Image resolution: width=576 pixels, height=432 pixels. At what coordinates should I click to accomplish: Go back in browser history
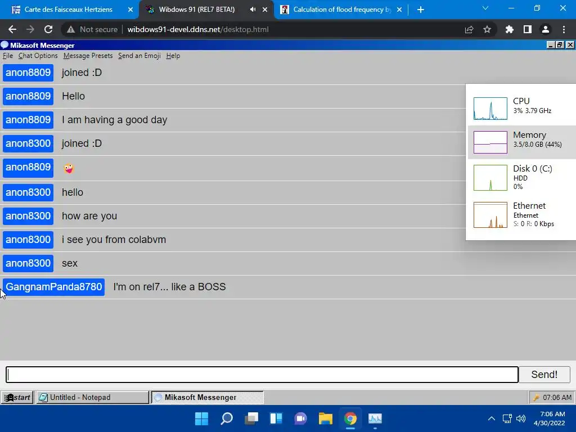[x=12, y=29]
